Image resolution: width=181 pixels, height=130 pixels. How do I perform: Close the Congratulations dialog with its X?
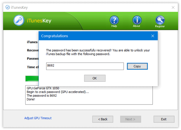tap(152, 36)
